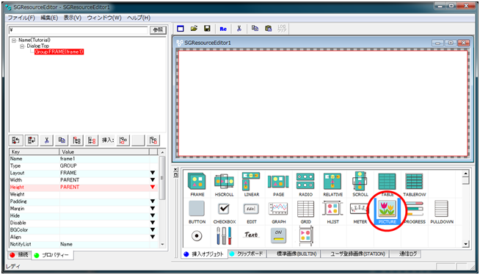
Task: Choose the GRID object
Action: point(305,212)
